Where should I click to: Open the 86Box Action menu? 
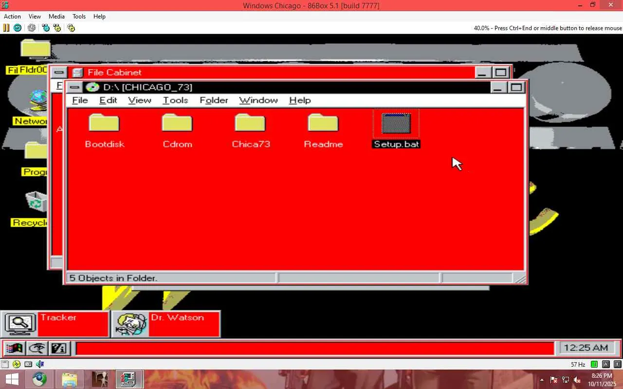click(x=12, y=16)
